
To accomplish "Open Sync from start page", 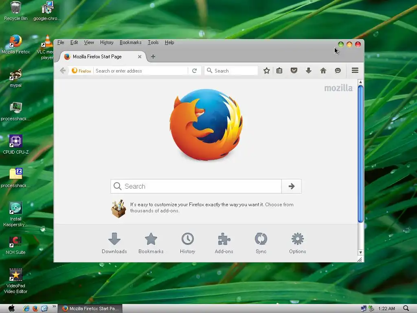I will [261, 243].
